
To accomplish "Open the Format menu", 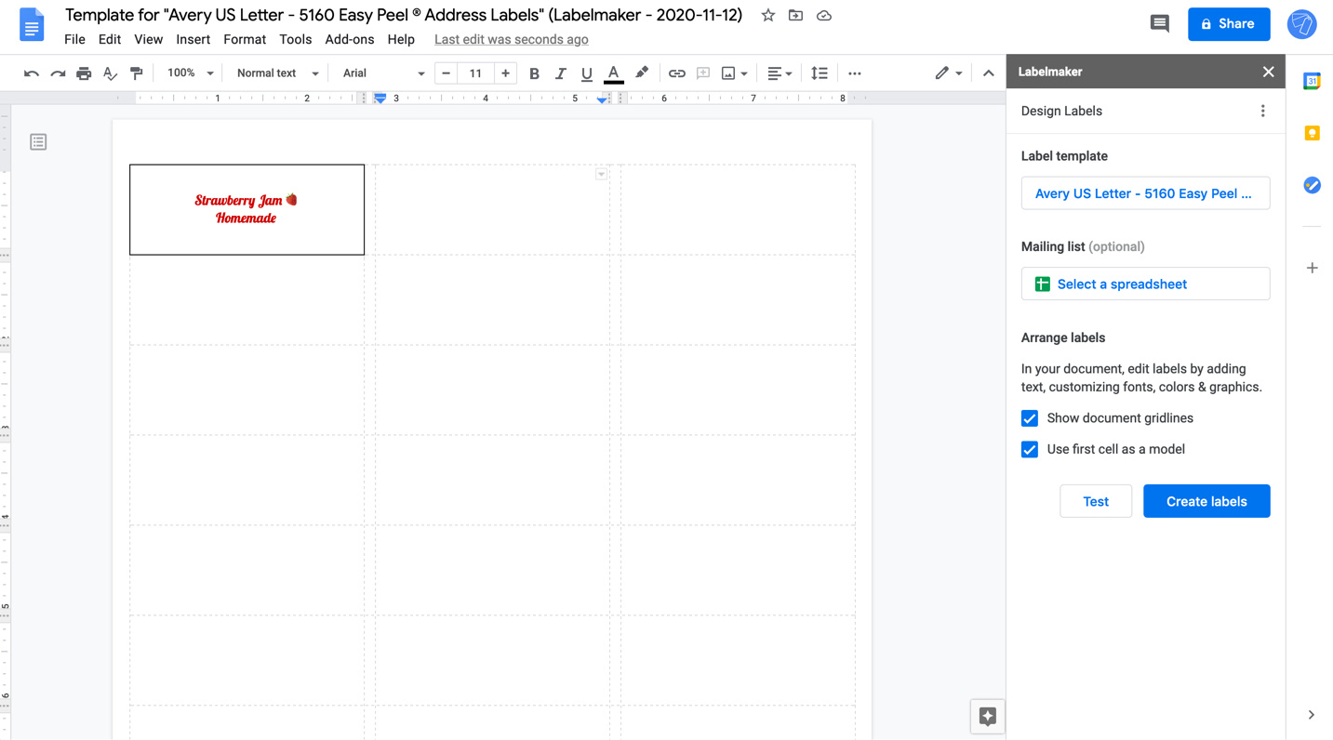I will (244, 39).
